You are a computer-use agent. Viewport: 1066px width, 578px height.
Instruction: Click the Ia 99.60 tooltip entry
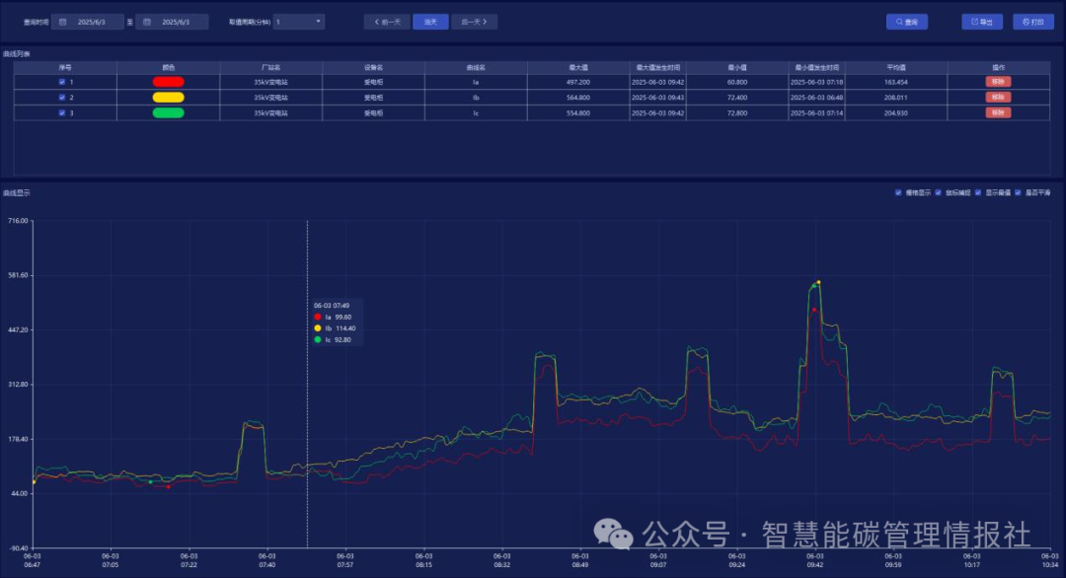click(x=334, y=318)
